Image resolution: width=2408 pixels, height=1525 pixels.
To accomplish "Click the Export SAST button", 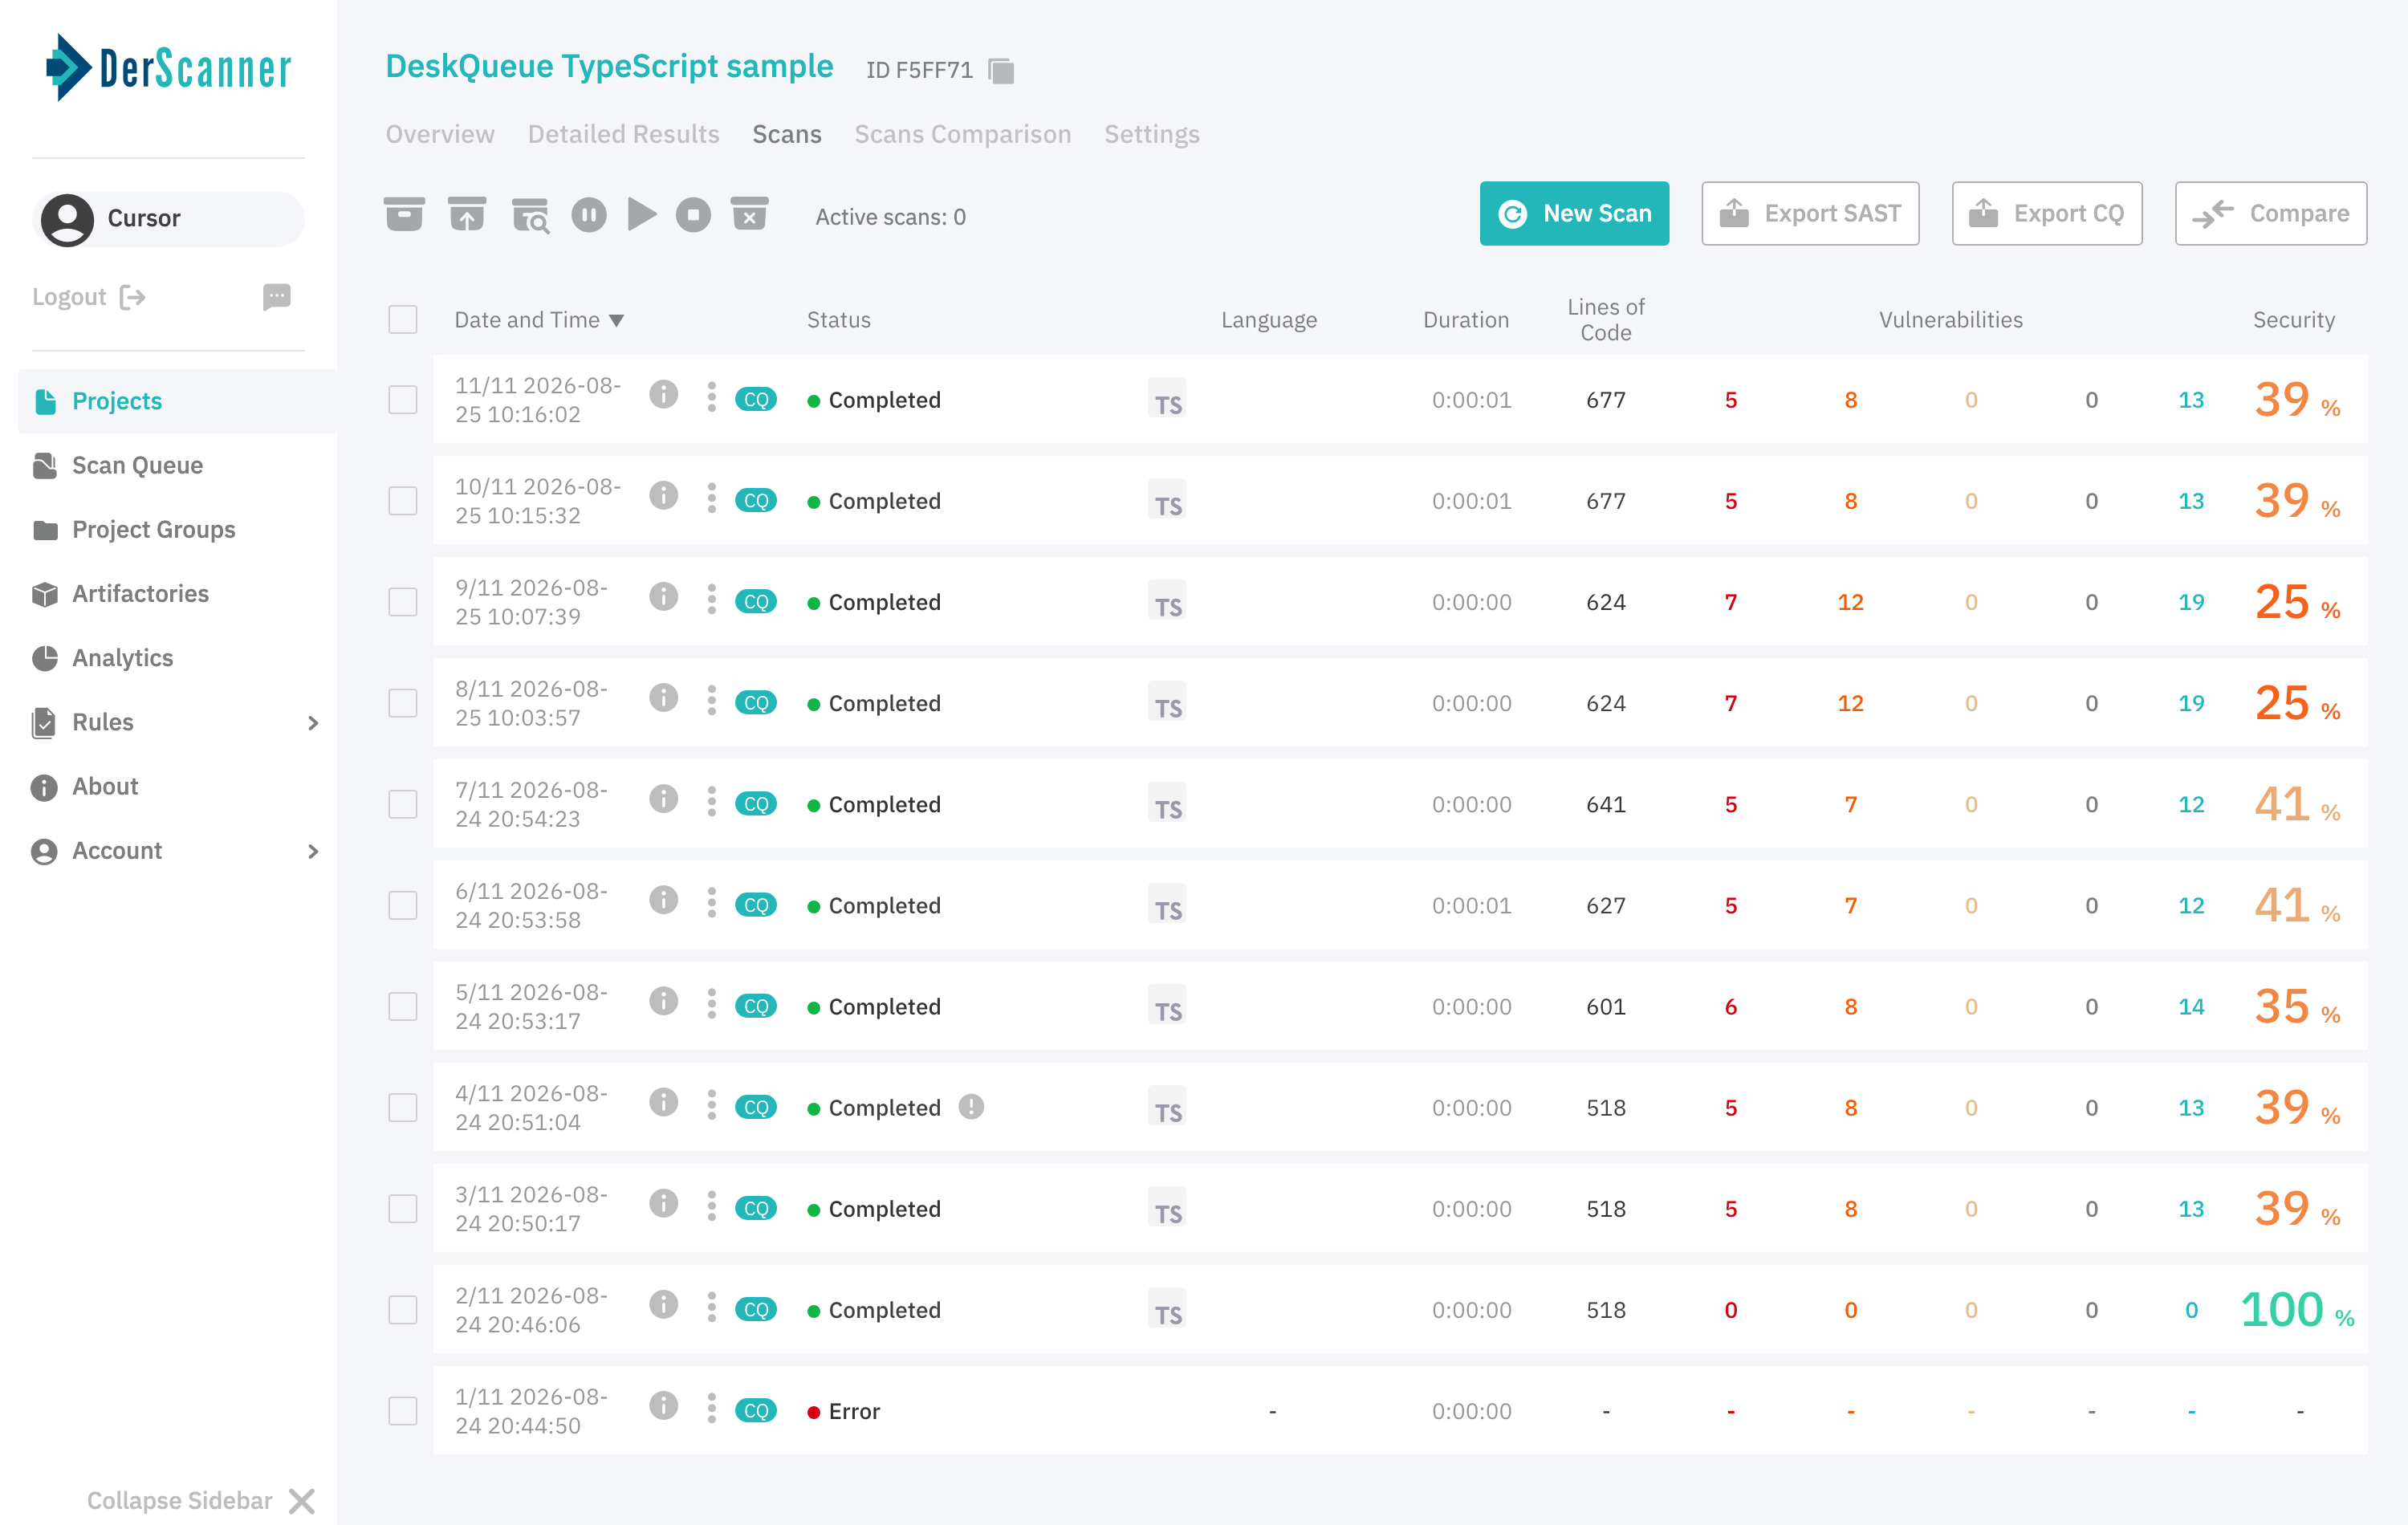I will [x=1810, y=213].
